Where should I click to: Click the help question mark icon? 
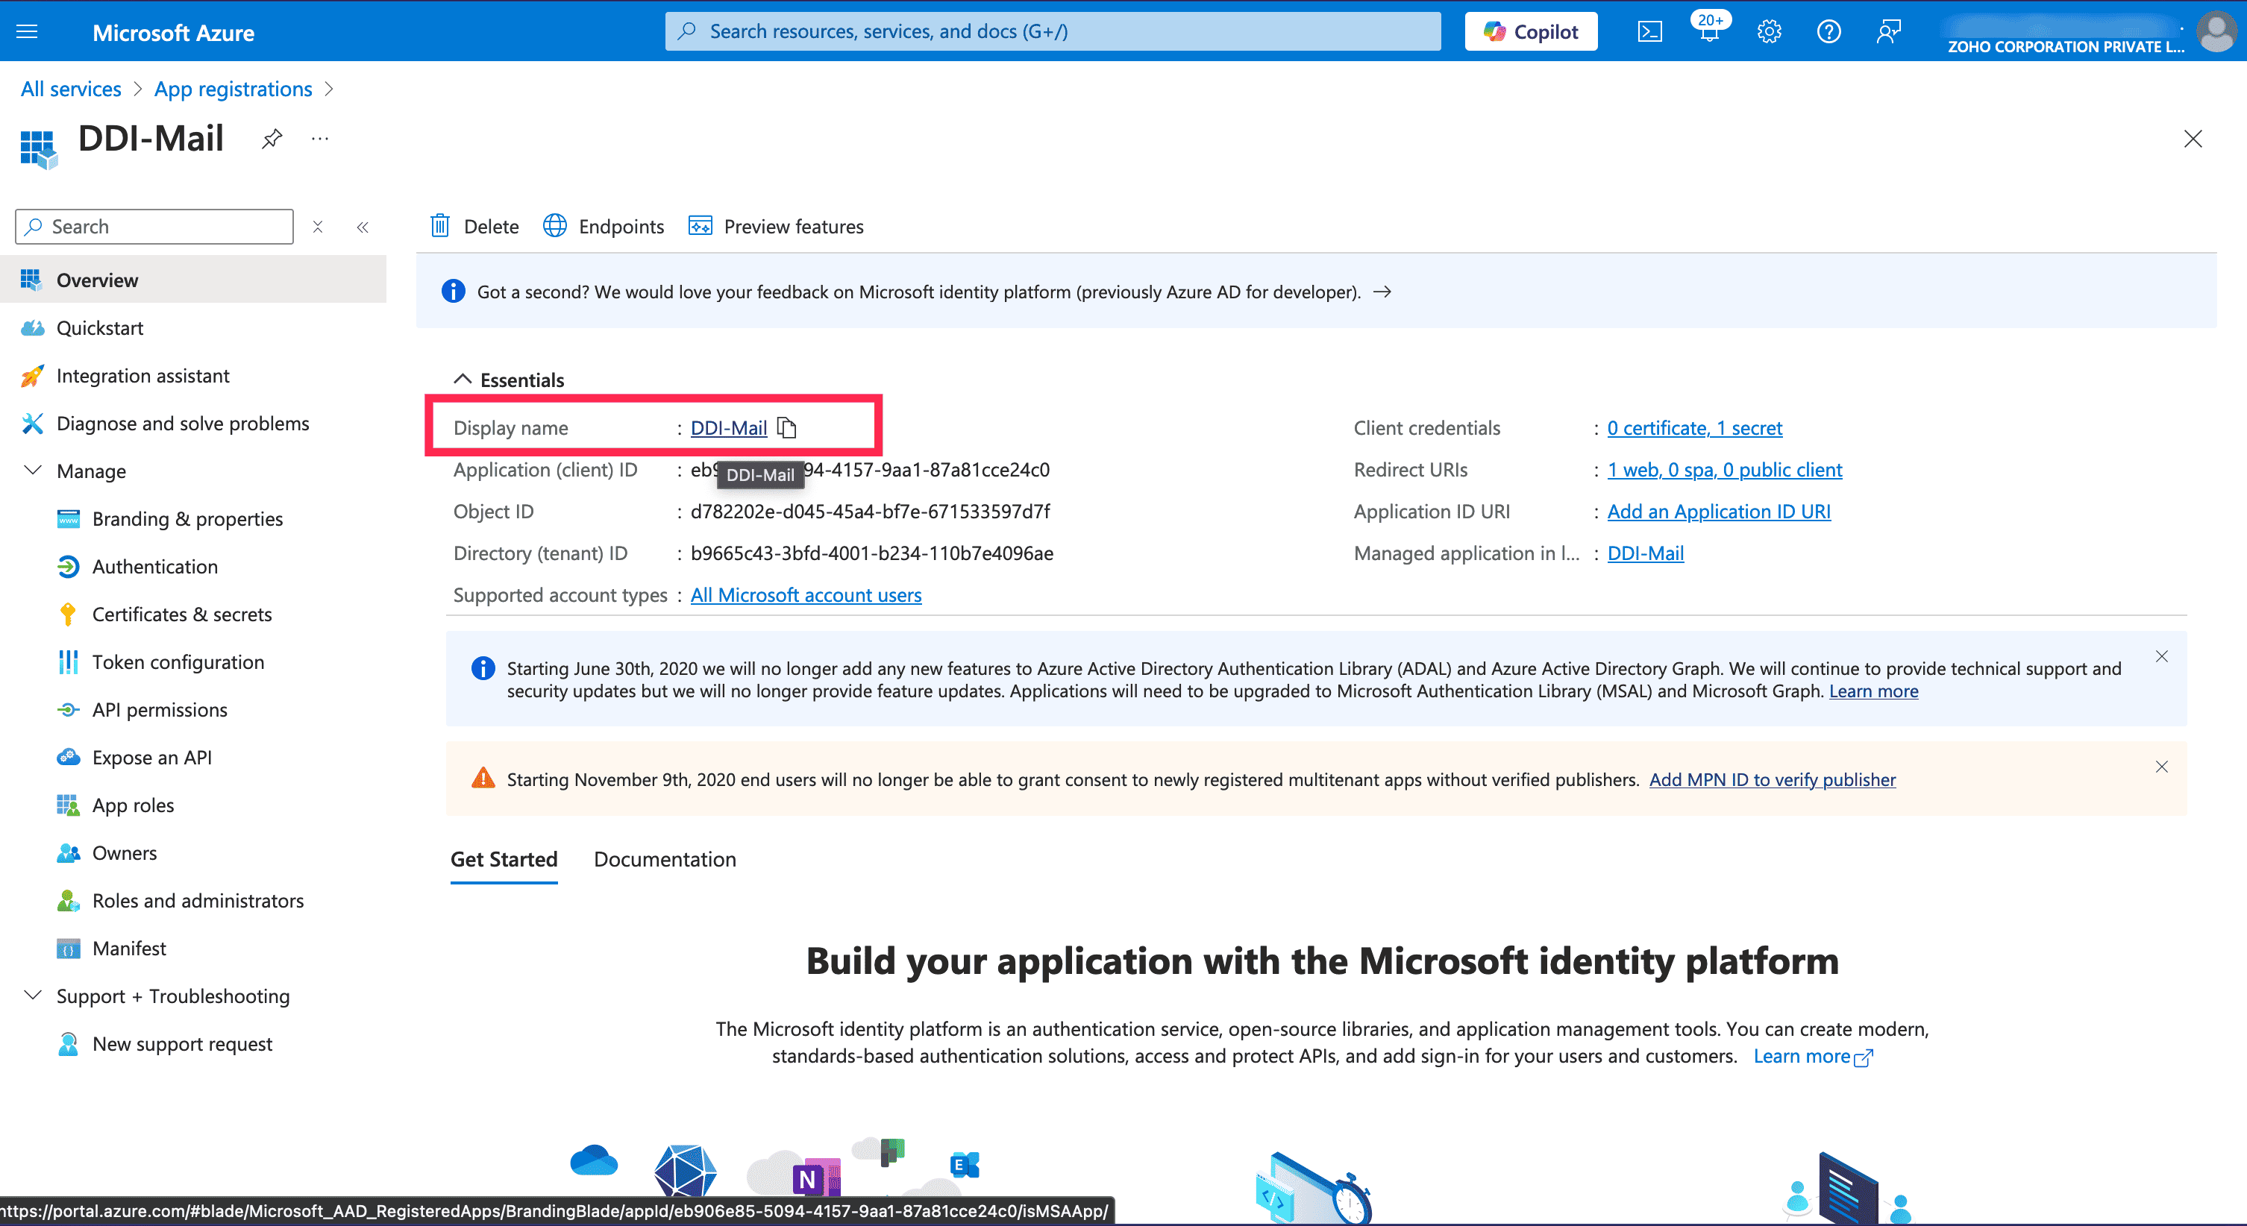[x=1828, y=32]
